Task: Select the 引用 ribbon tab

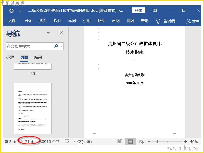Action: [x=87, y=21]
